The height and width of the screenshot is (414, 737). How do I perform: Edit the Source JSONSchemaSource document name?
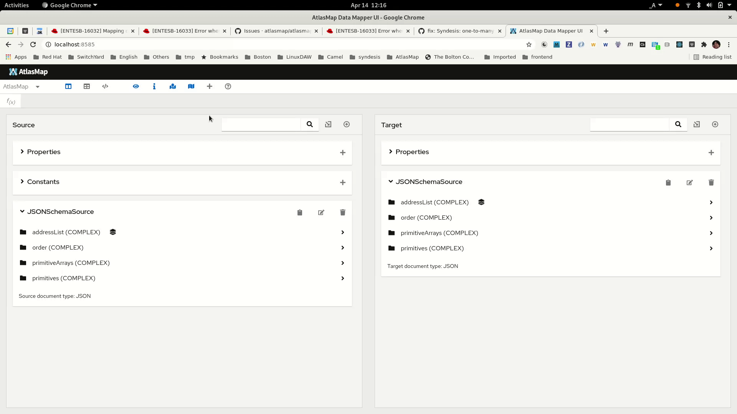[x=321, y=212]
